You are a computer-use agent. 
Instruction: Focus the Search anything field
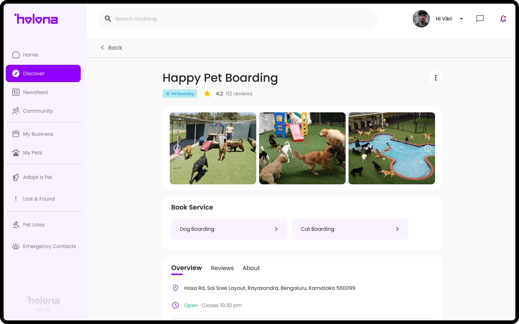[238, 19]
